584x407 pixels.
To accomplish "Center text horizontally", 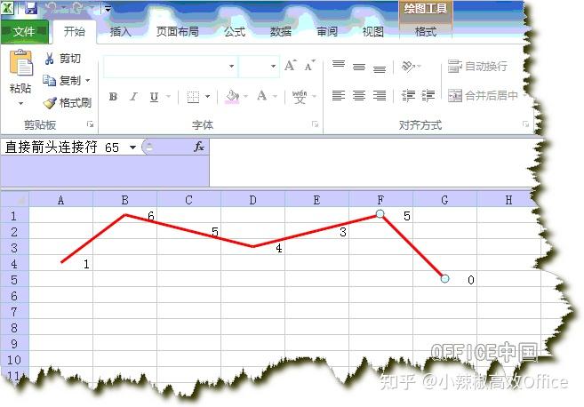I will click(x=359, y=96).
